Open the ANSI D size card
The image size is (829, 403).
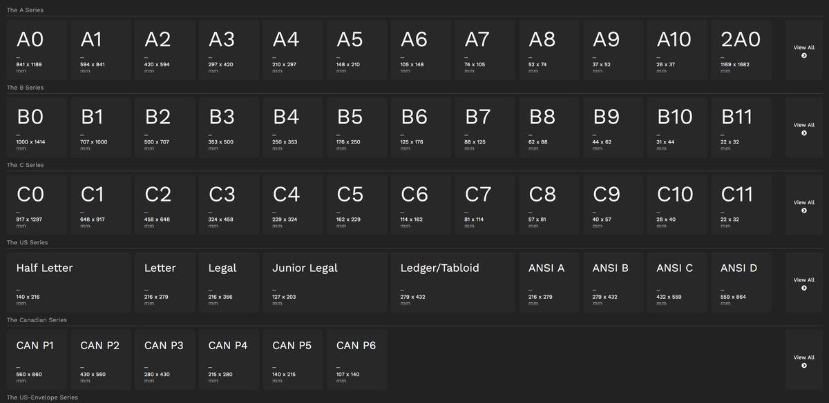pos(741,282)
